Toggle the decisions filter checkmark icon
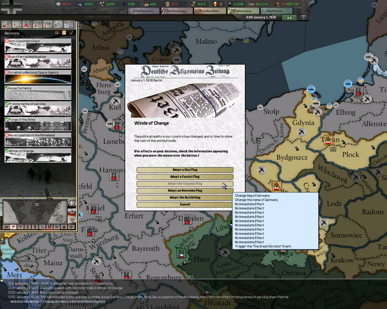 tap(71, 33)
